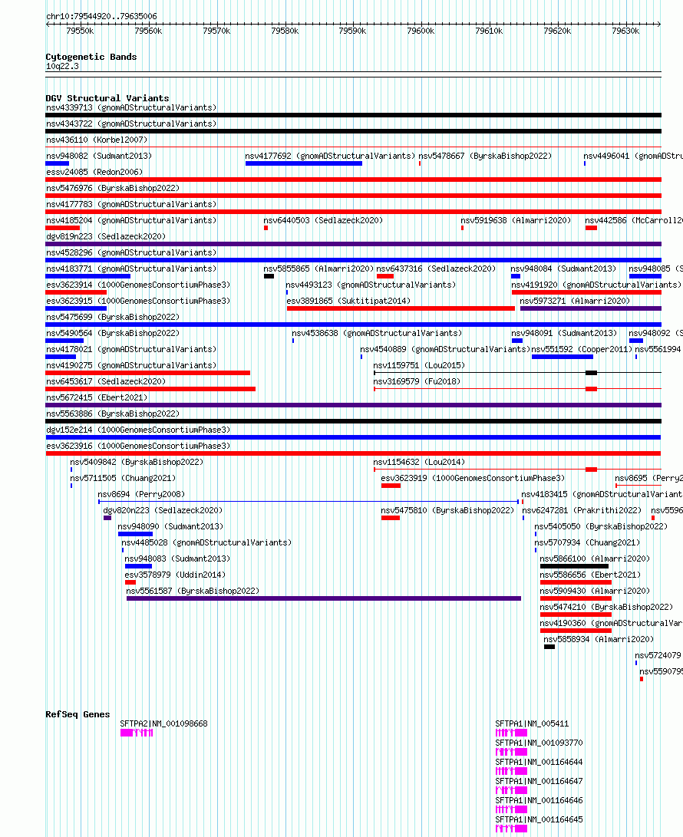The height and width of the screenshot is (837, 683).
Task: Select the black bar under nsv5858934
Action: (549, 647)
